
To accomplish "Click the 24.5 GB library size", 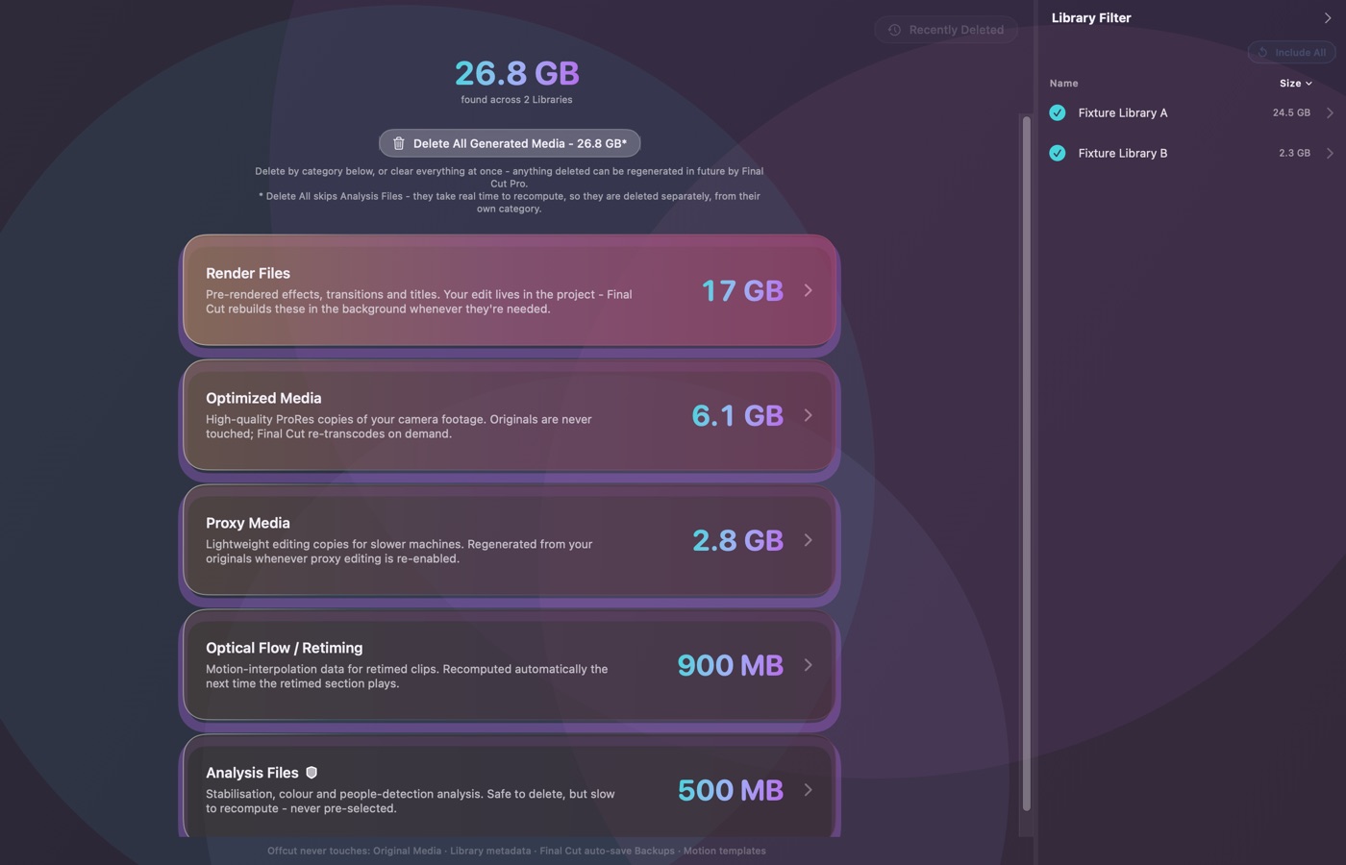I will [x=1291, y=112].
